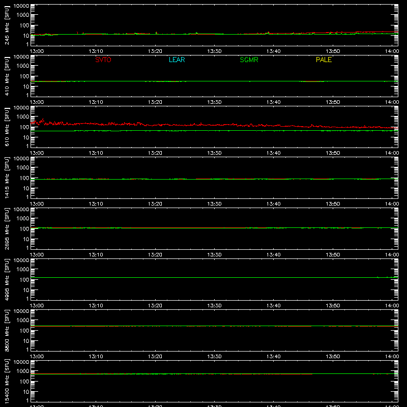This screenshot has width=407, height=407.
Task: Click the 1000 tick label on 15400 MHz axis
Action: [23, 371]
